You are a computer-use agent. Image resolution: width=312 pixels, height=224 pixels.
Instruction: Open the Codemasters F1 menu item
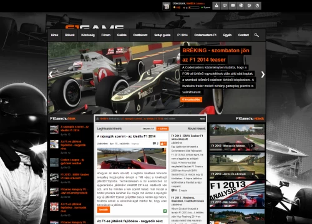point(205,35)
